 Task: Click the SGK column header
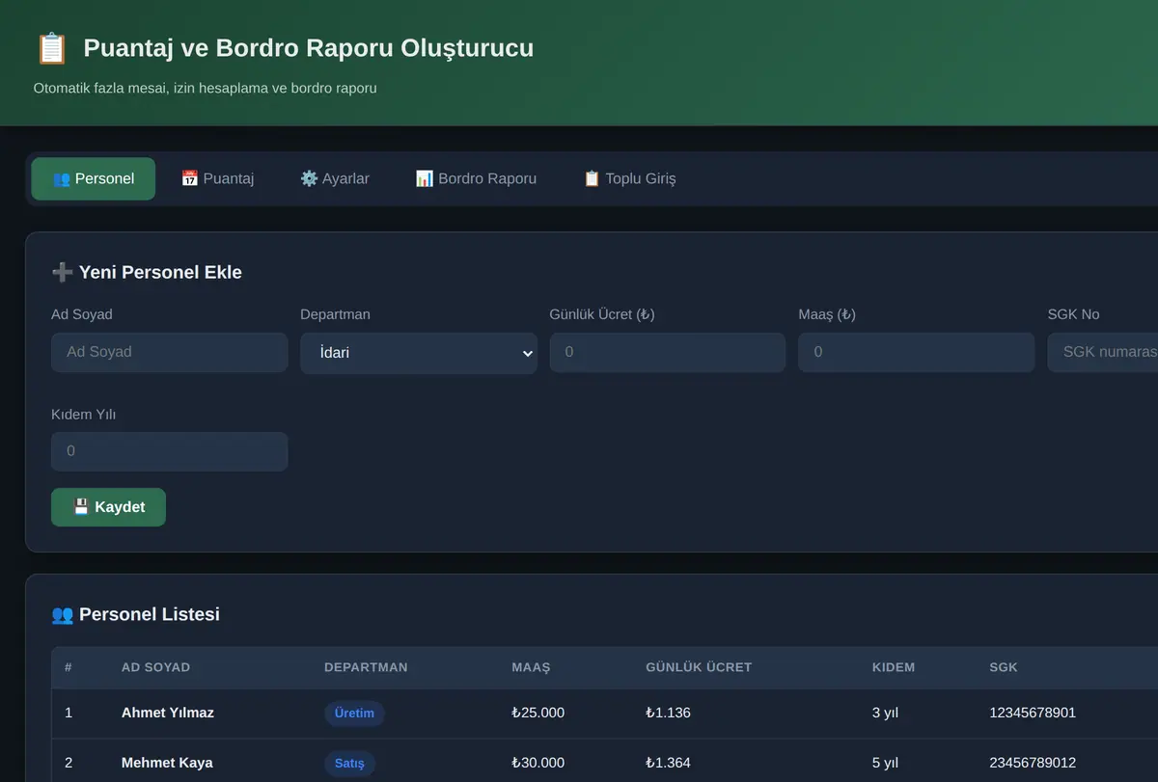point(1004,667)
